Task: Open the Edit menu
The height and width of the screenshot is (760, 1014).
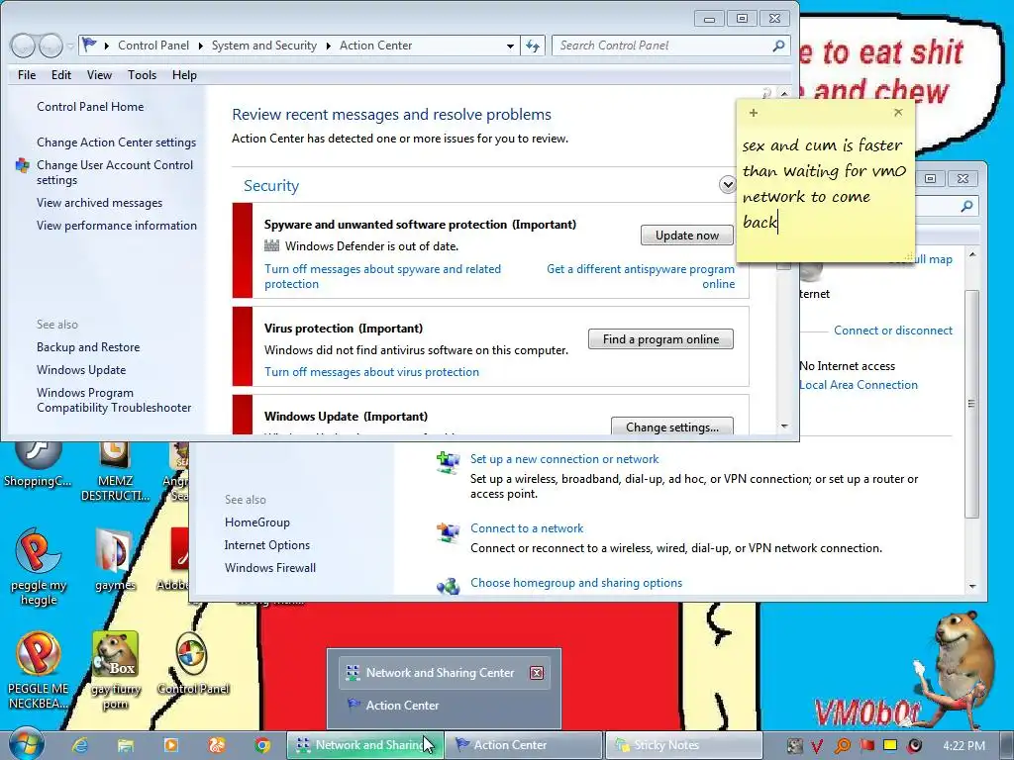Action: (61, 75)
